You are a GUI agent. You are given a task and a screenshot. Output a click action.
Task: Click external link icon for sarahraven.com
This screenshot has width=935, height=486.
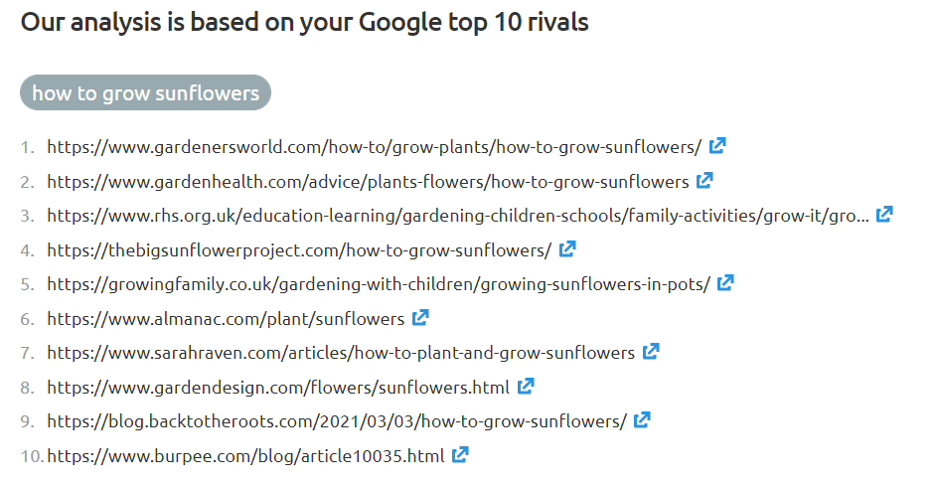tap(651, 351)
